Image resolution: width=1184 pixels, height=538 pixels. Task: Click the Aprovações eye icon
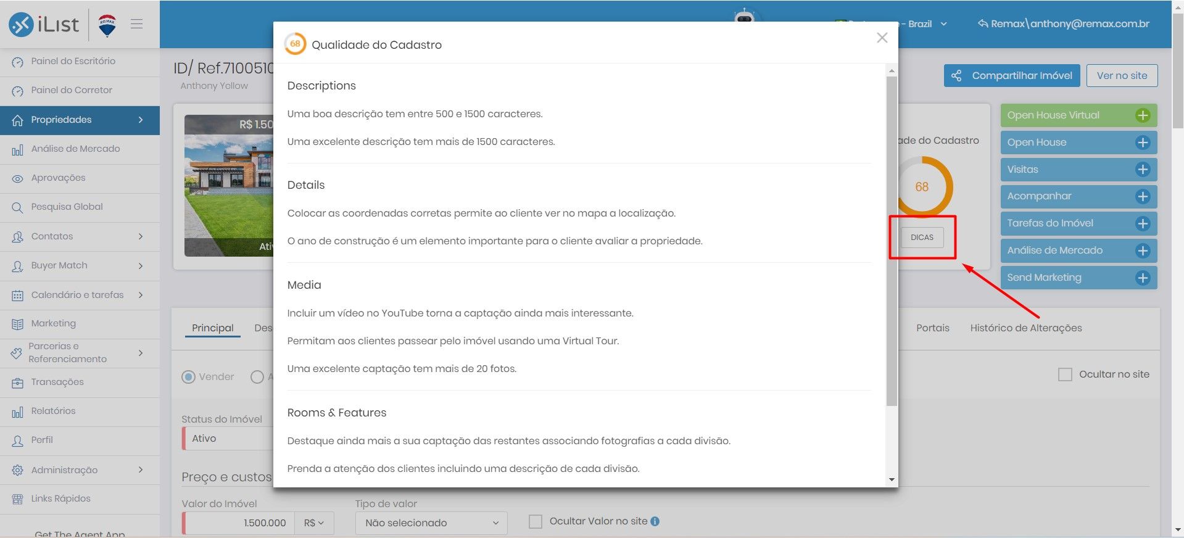pyautogui.click(x=17, y=178)
